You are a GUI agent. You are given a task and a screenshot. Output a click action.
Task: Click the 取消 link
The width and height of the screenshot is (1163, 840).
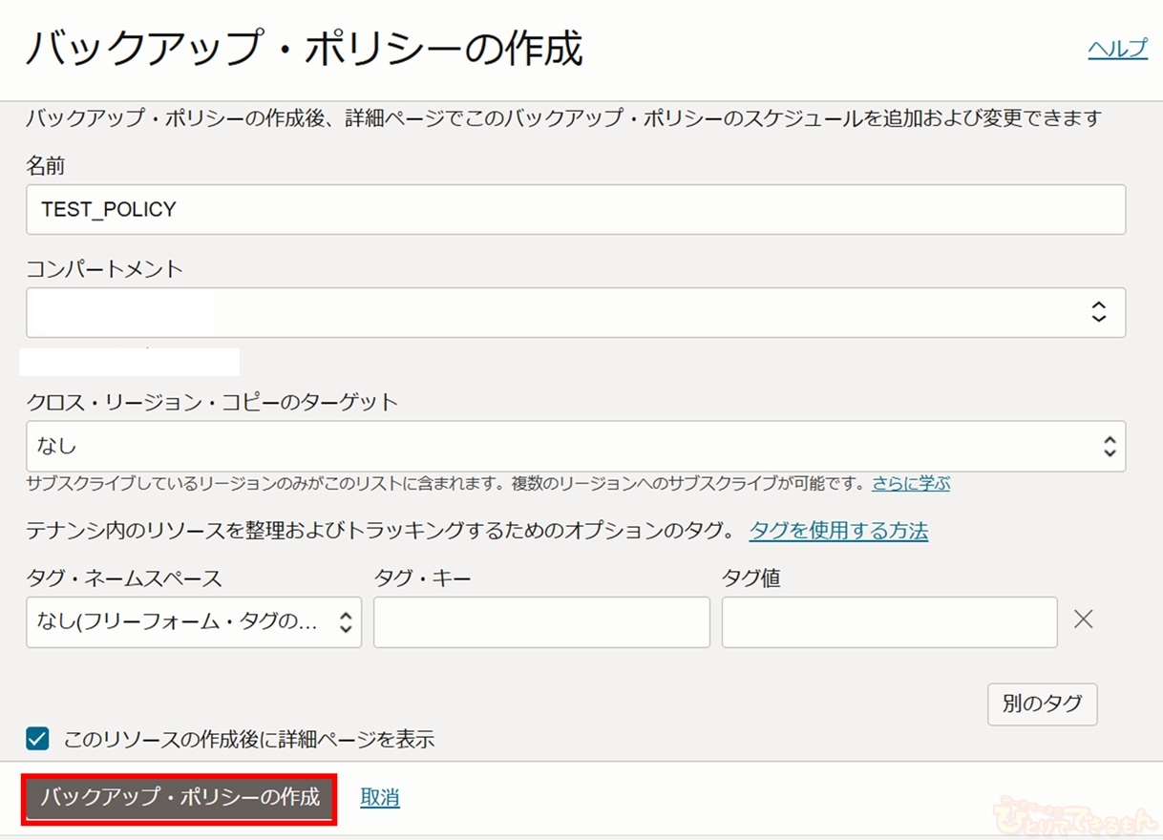click(x=380, y=798)
